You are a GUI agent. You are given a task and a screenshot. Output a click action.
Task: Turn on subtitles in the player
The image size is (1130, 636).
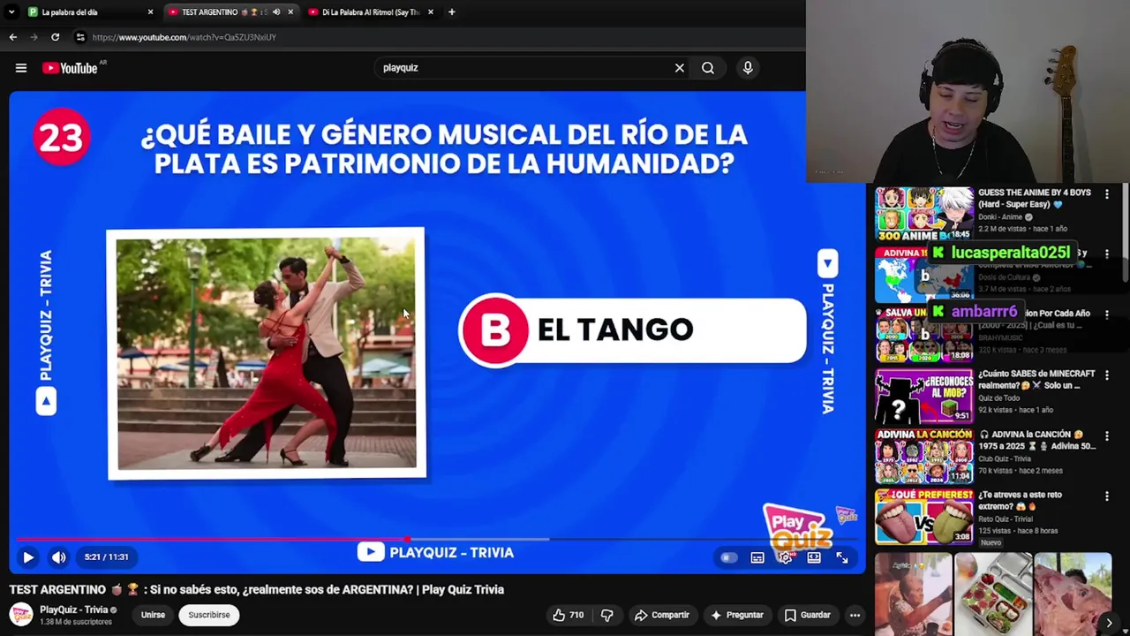coord(757,558)
